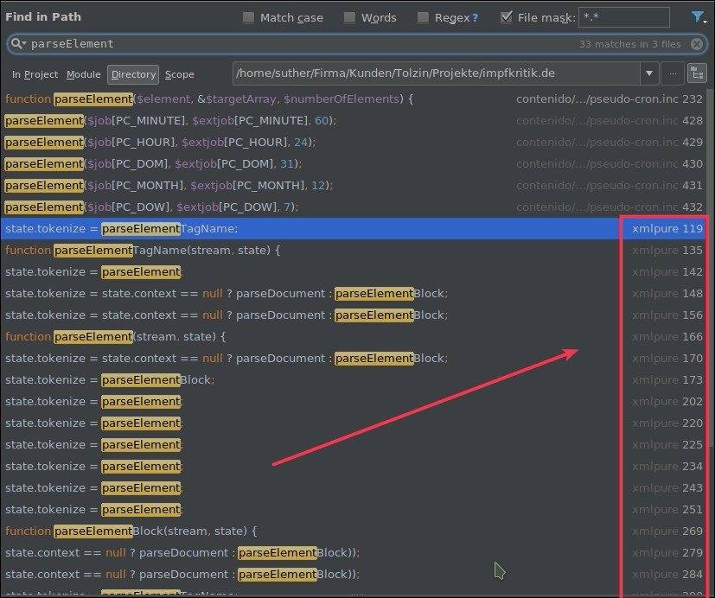The width and height of the screenshot is (715, 598).
Task: Enable the Regex checkbox
Action: (x=423, y=17)
